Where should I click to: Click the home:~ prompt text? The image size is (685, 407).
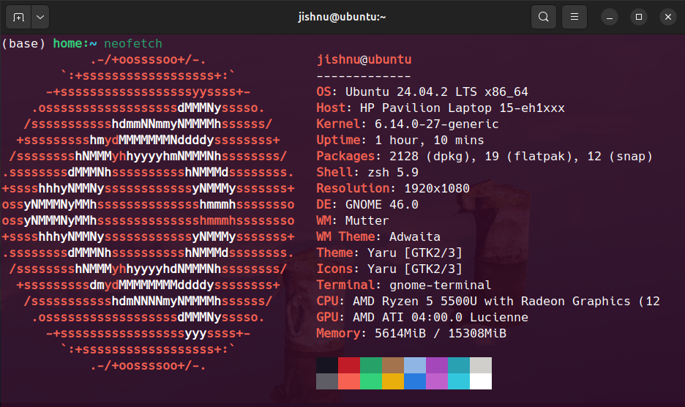click(x=75, y=44)
